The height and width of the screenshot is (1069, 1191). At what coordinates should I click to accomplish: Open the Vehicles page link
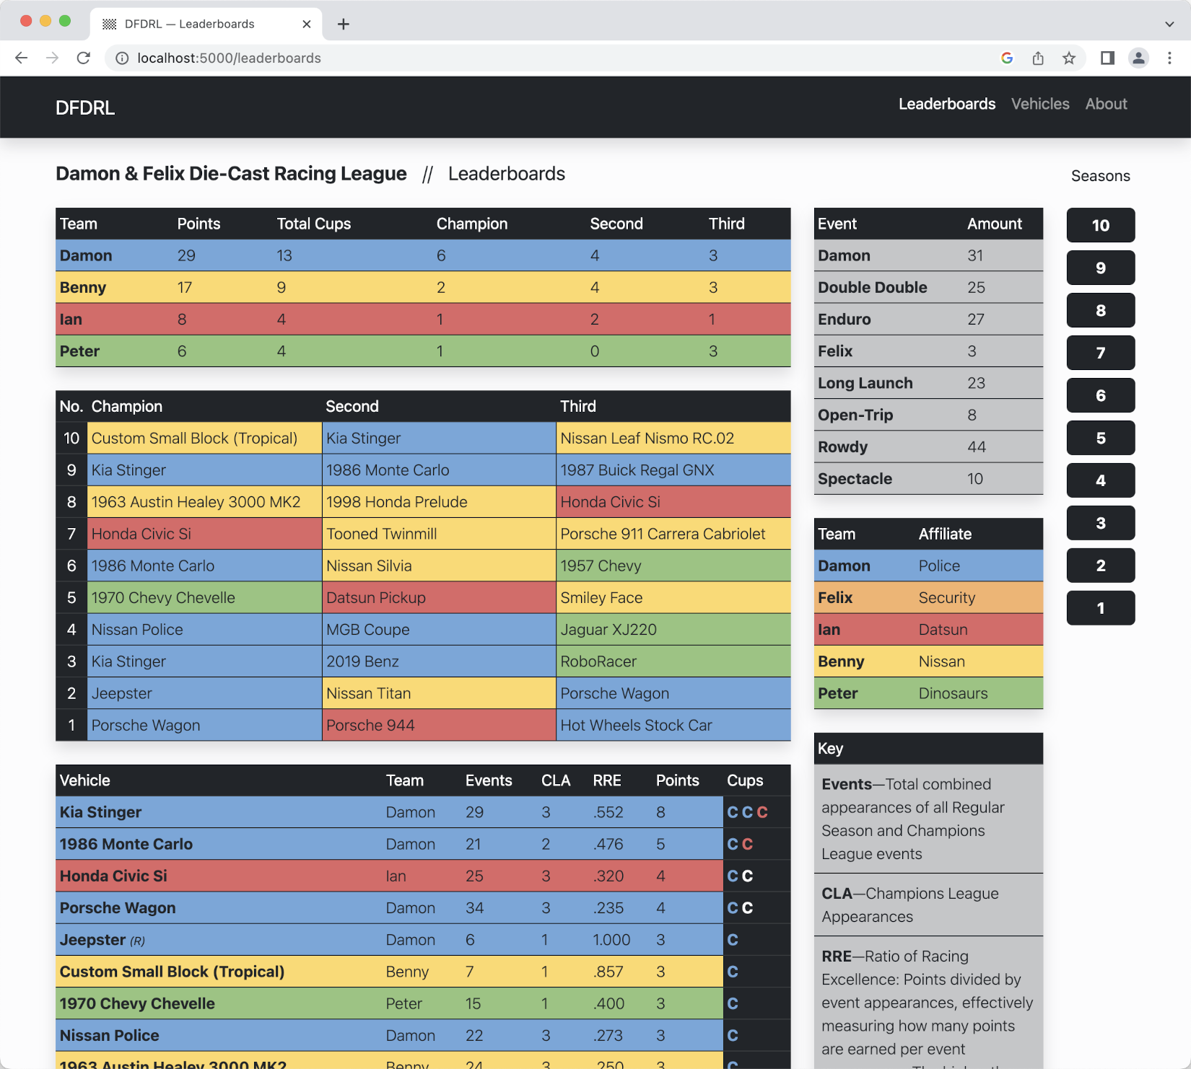1040,105
